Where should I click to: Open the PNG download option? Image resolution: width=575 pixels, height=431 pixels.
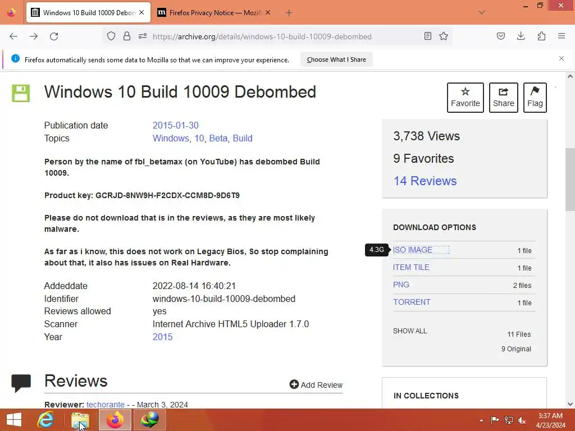401,285
